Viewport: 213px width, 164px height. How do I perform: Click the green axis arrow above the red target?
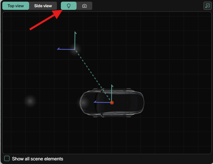pyautogui.click(x=112, y=92)
